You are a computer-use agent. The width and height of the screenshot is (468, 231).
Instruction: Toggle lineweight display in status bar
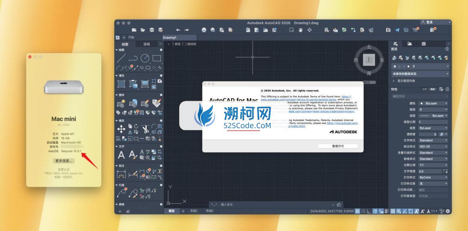(x=387, y=211)
